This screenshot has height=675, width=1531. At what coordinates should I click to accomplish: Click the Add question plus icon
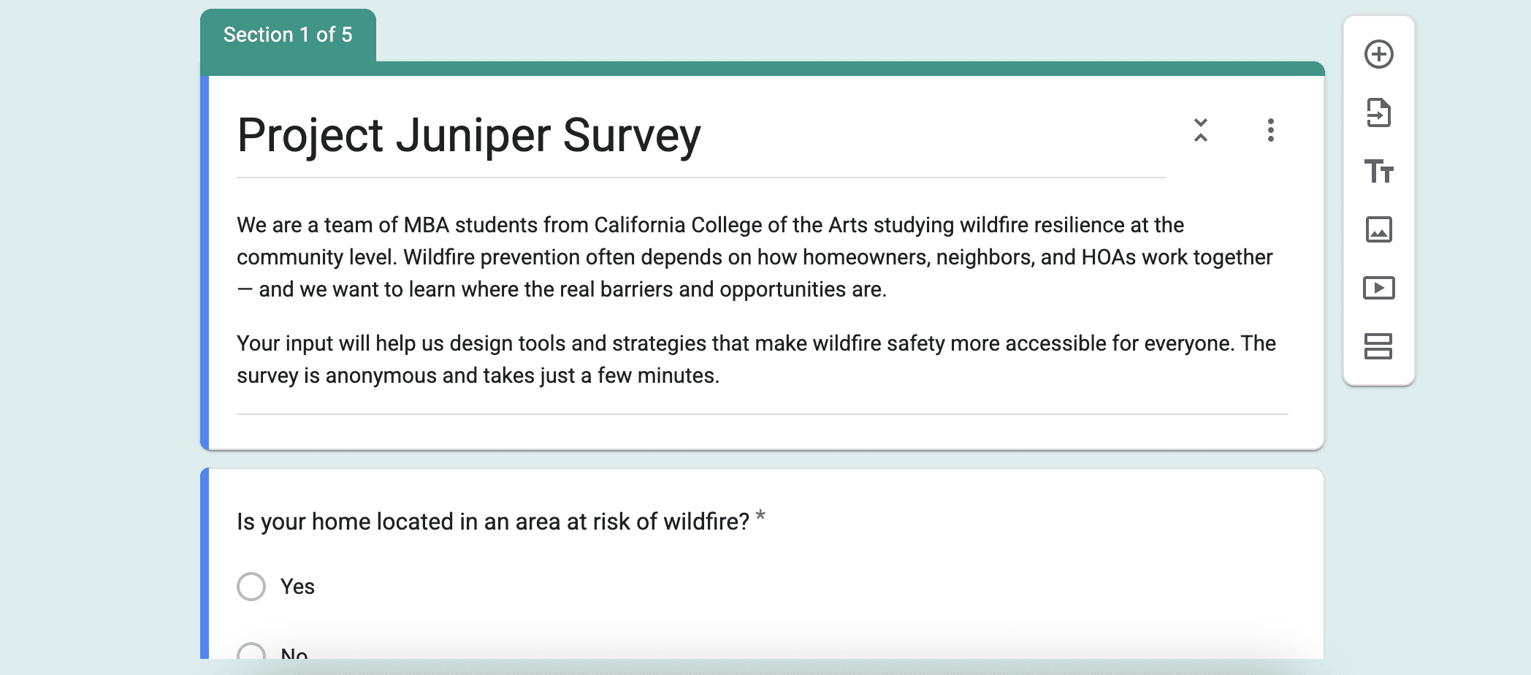1378,55
